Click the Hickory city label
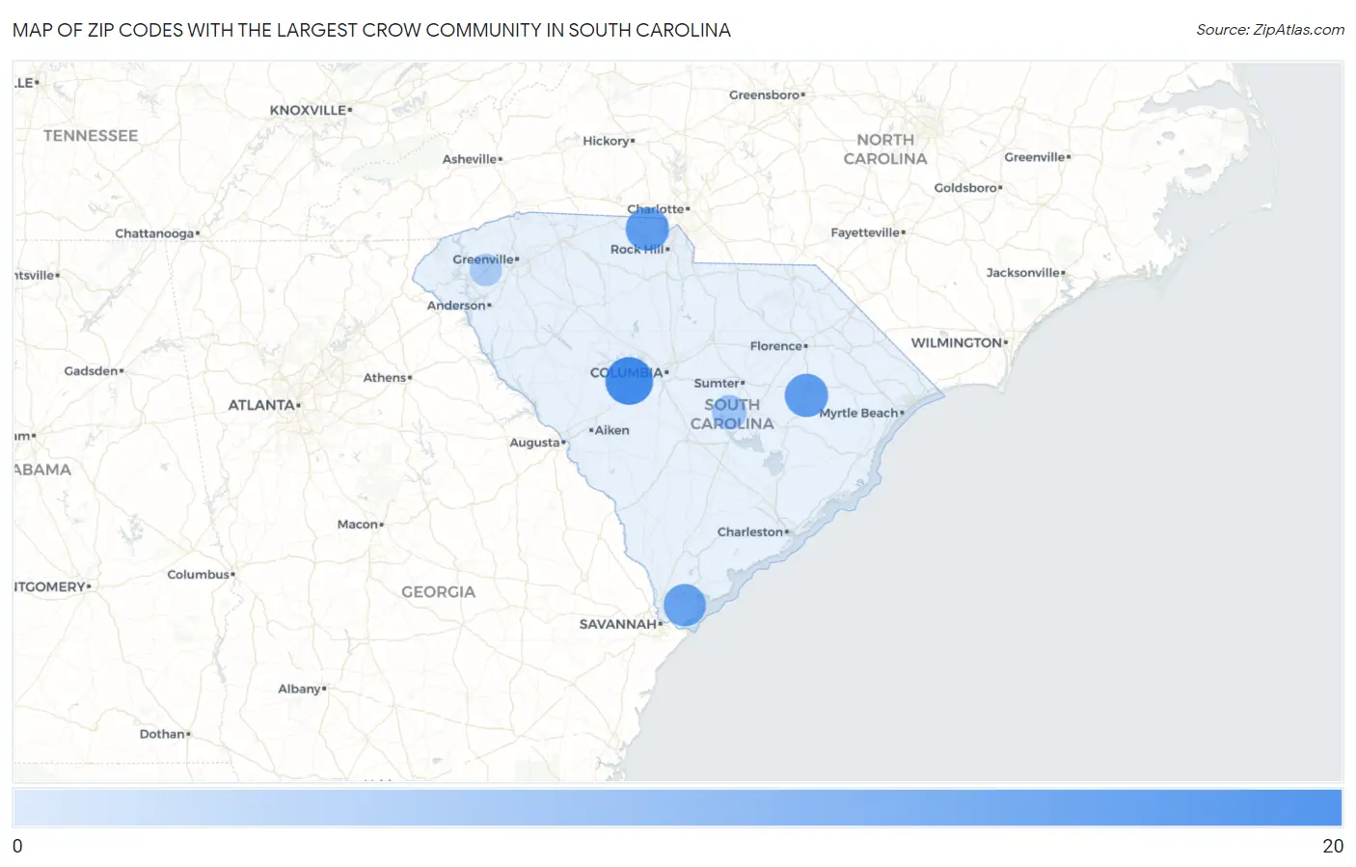The height and width of the screenshot is (867, 1356). [x=607, y=141]
